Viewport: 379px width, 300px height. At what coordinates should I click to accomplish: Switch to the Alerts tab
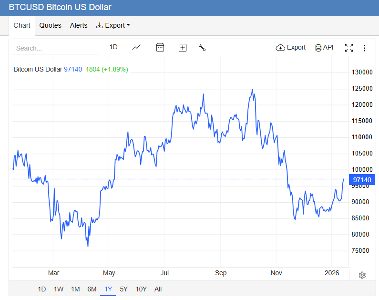click(x=79, y=25)
